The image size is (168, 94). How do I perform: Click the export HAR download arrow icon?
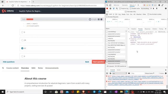point(157,8)
